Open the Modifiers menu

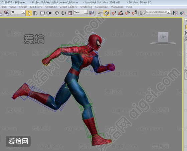pos(36,7)
